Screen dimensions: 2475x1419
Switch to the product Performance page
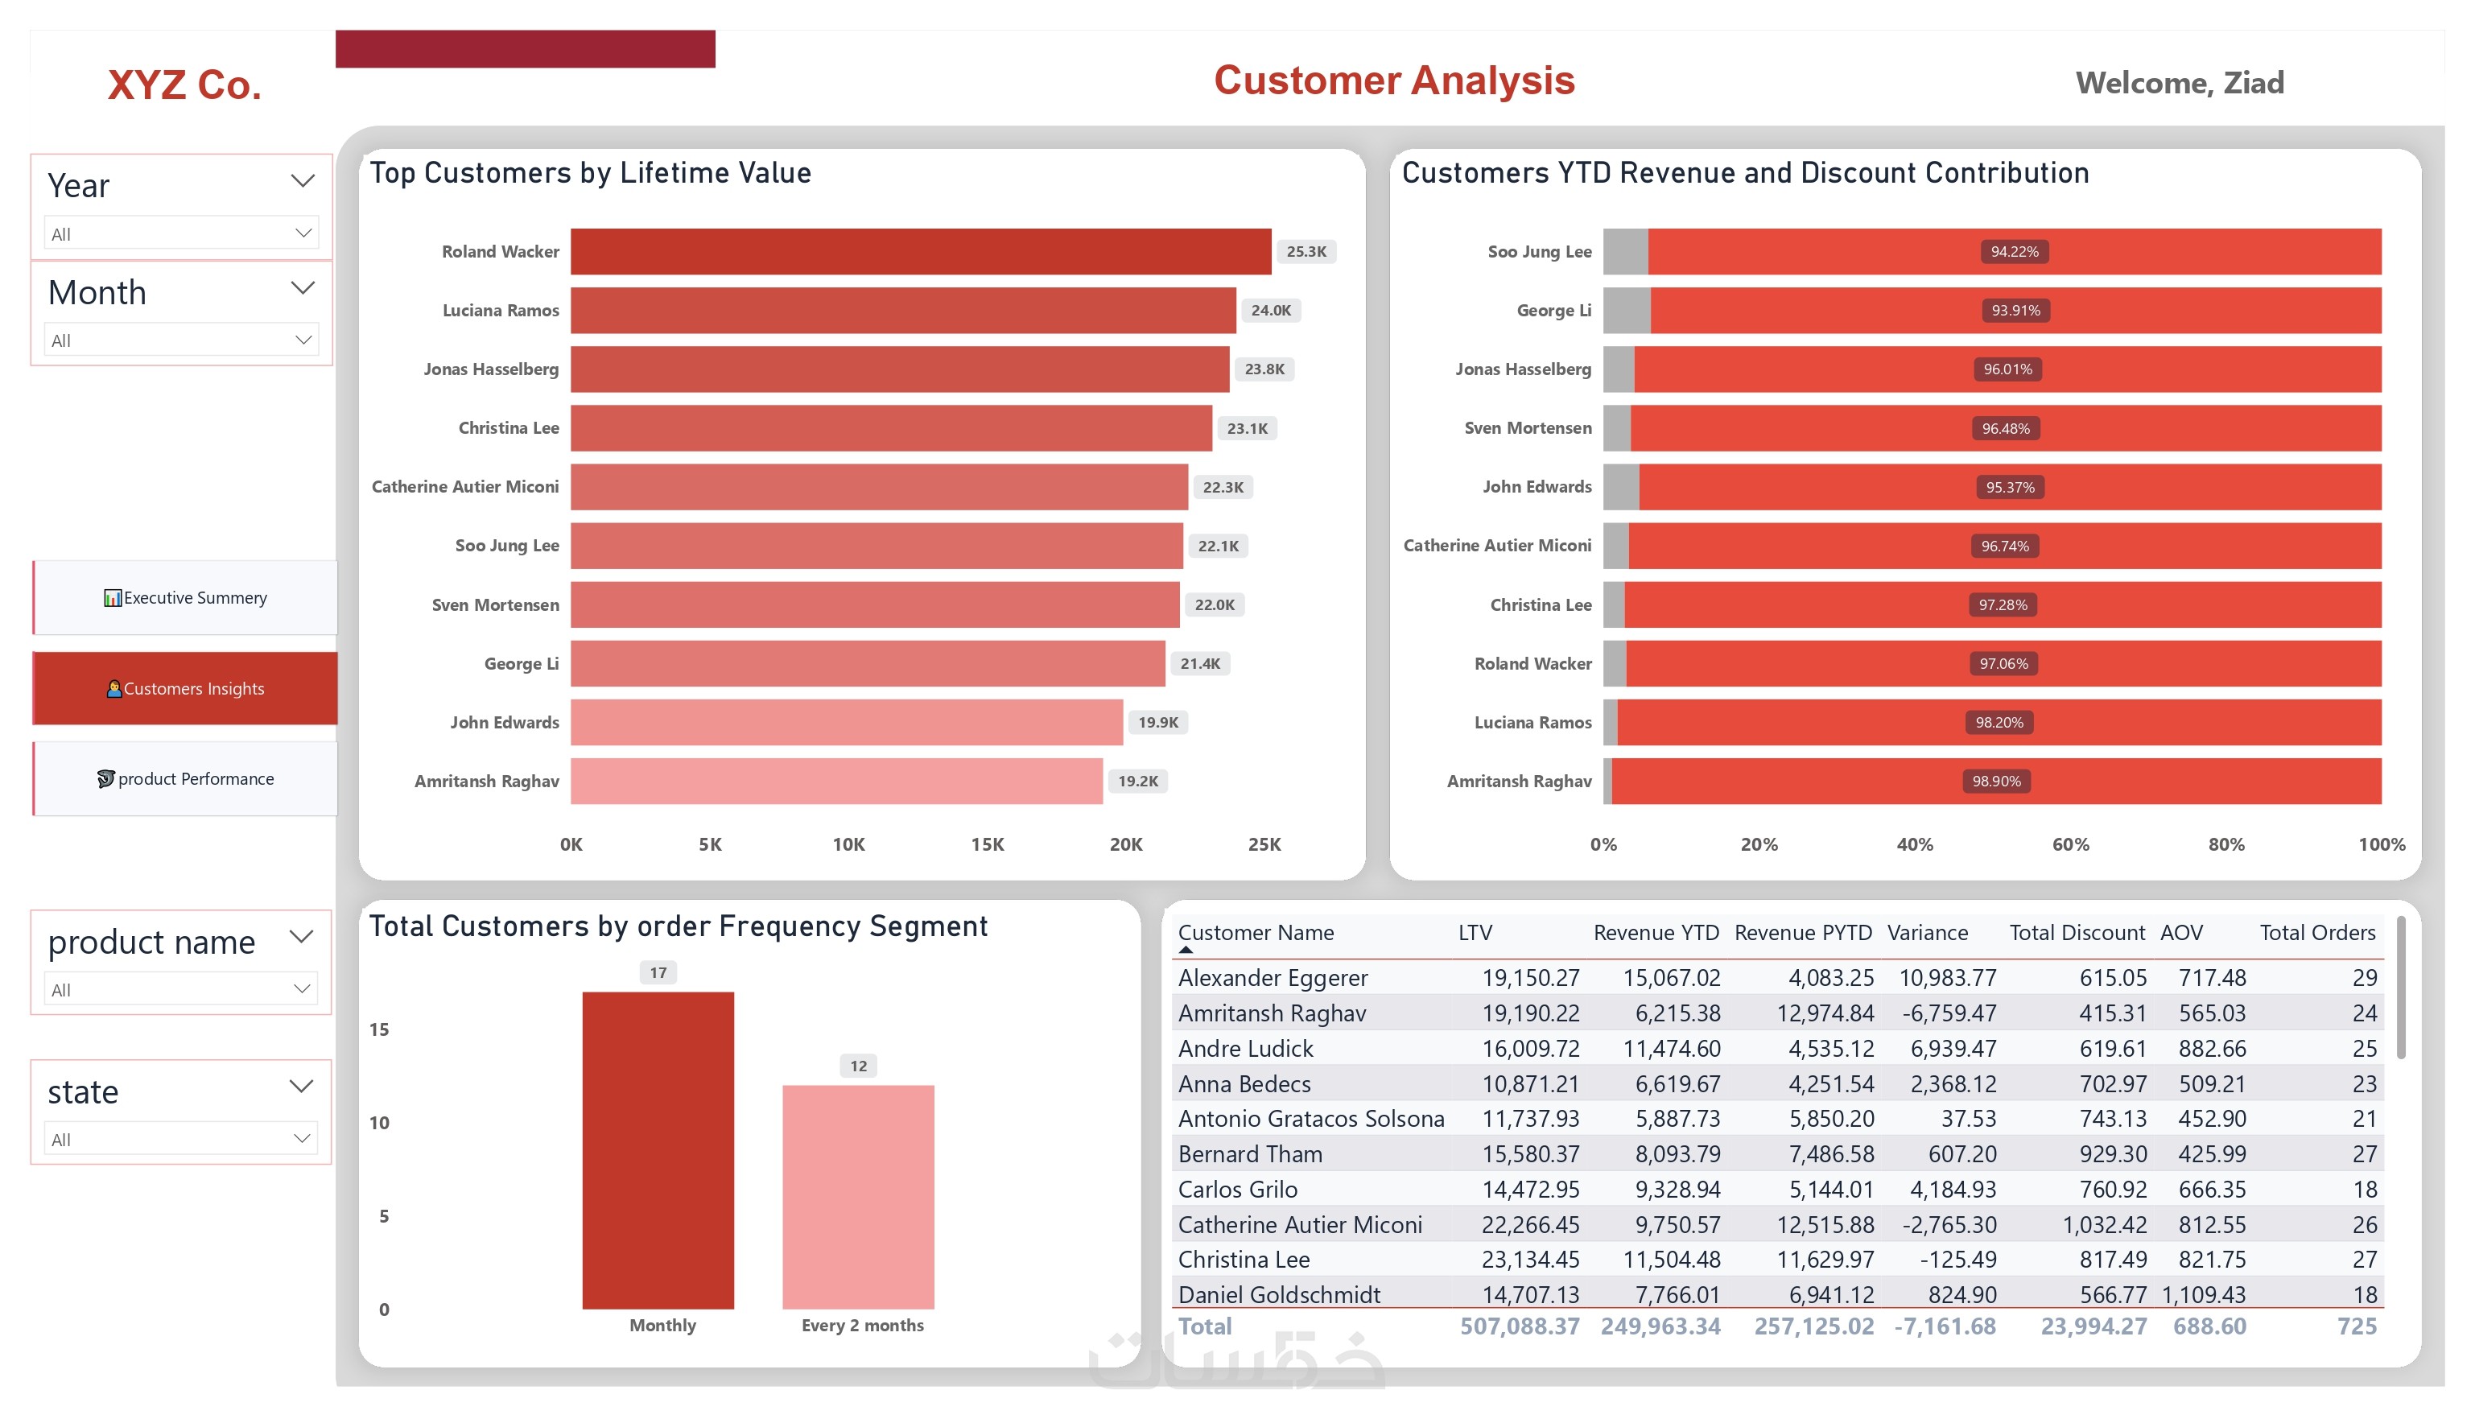point(185,778)
